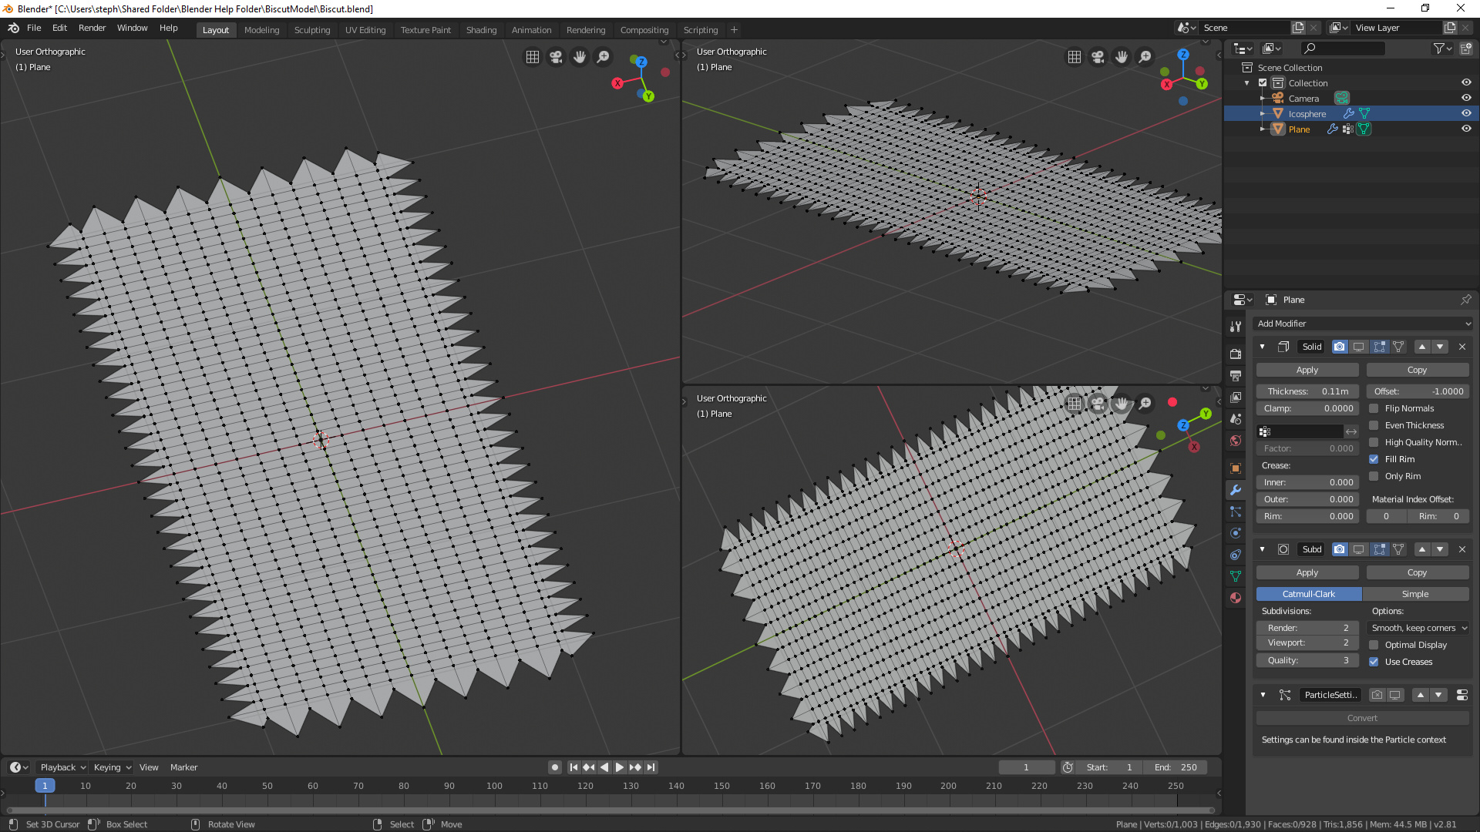
Task: Collapse the ParticleSettings modifier panel
Action: point(1263,695)
